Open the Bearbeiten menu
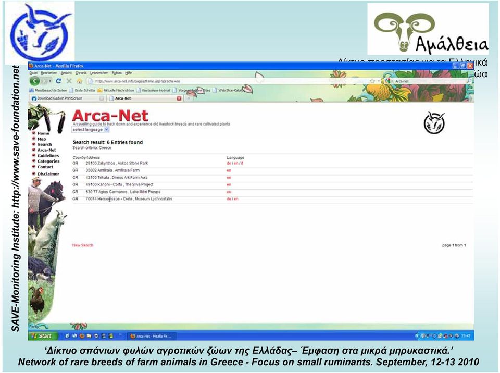The width and height of the screenshot is (500, 373). (x=48, y=73)
